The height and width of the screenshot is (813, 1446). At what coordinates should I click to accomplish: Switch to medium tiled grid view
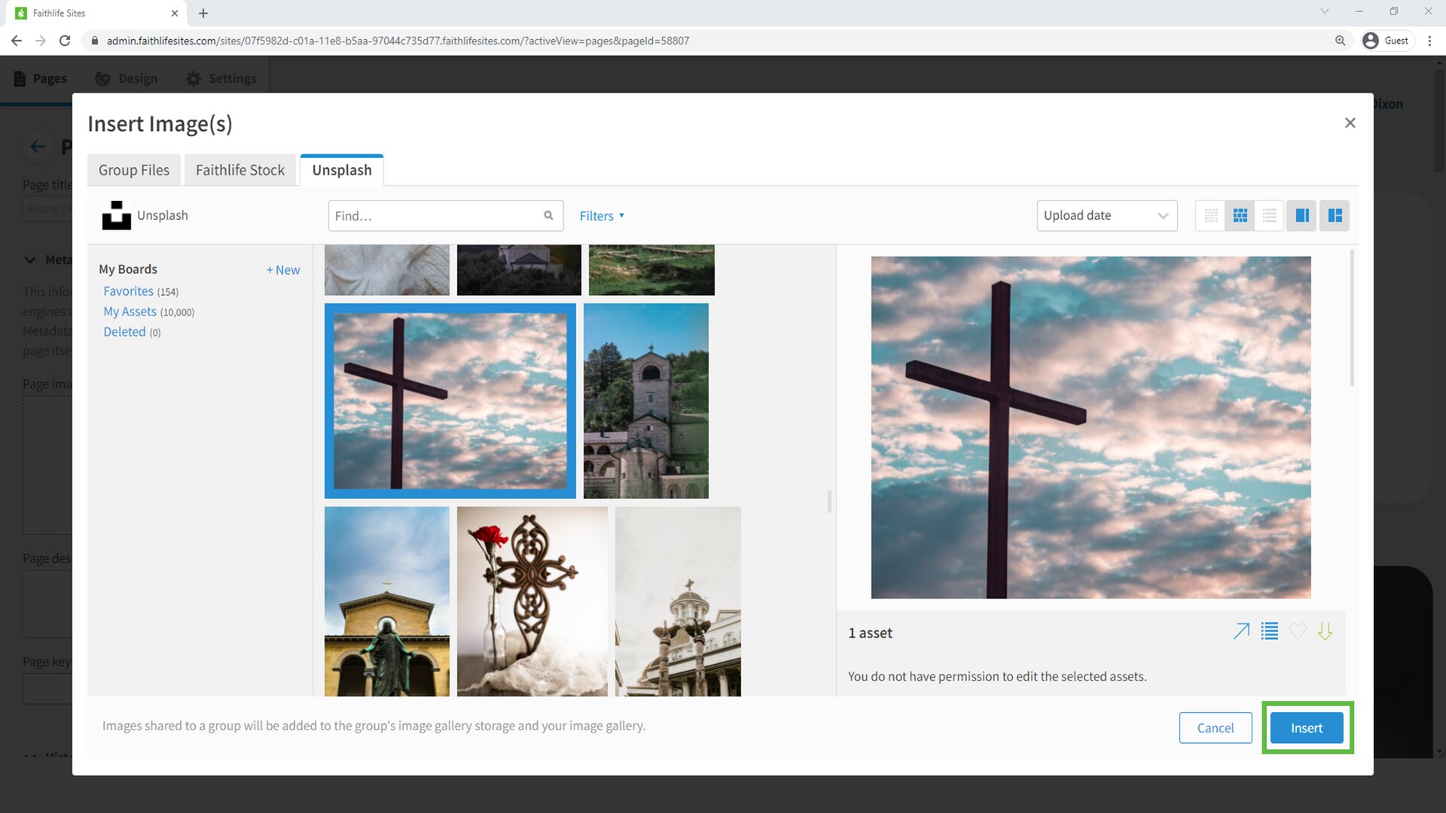1240,216
